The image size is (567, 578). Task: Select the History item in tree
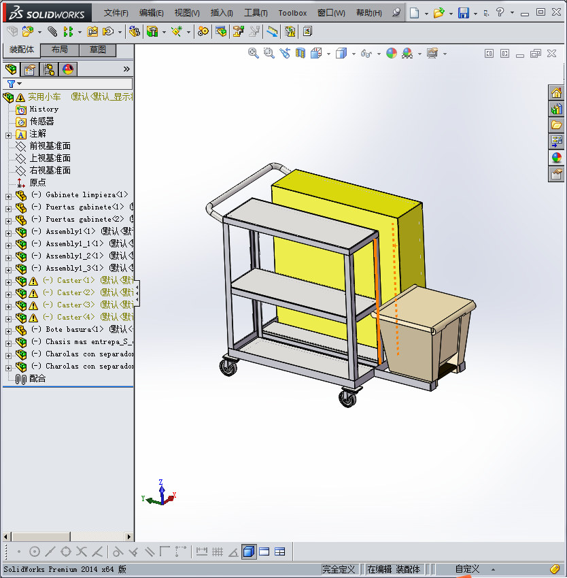(44, 109)
